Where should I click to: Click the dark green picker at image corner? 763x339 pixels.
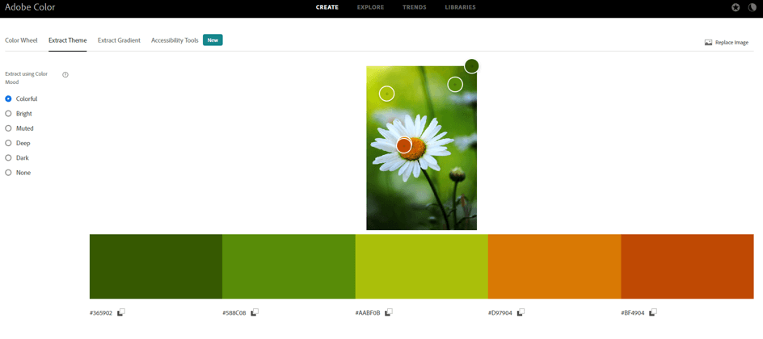tap(471, 65)
